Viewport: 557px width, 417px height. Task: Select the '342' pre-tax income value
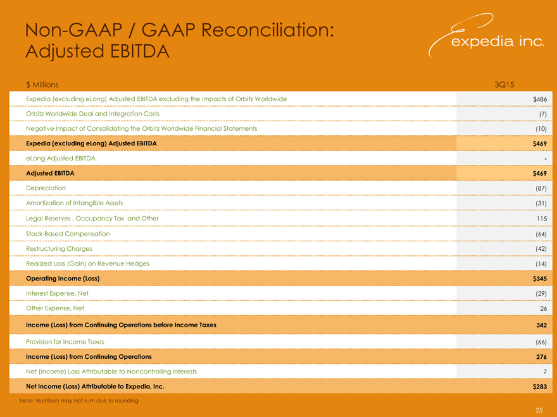pos(542,325)
